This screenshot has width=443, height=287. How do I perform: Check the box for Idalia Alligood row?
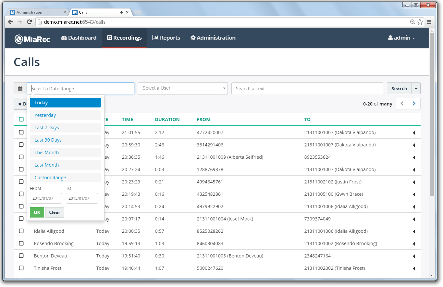21,231
